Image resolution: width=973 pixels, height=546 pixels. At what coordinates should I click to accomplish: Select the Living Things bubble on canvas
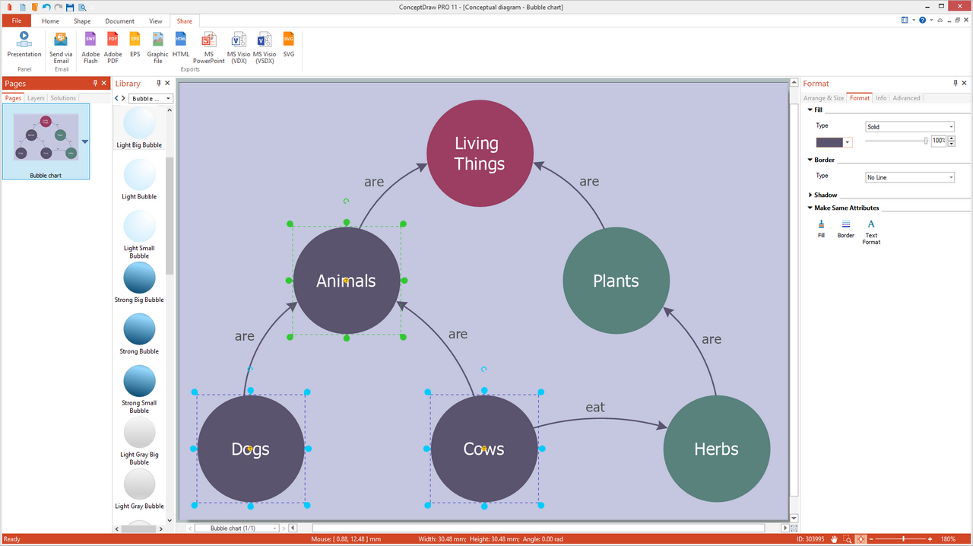[480, 153]
